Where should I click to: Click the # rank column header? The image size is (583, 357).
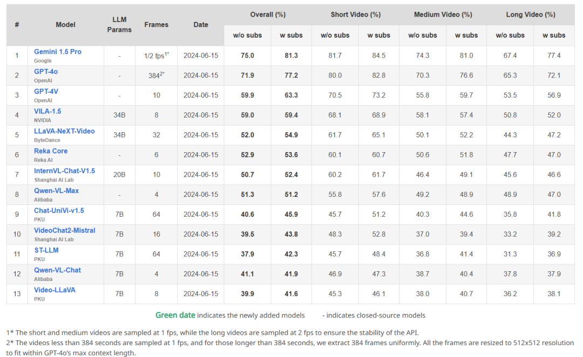[17, 24]
